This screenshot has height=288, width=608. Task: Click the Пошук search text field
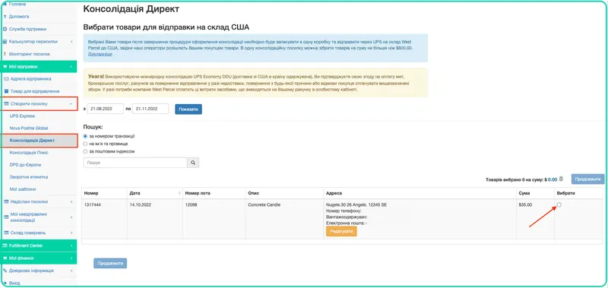[135, 163]
